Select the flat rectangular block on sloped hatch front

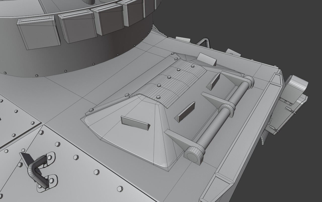(x=135, y=123)
